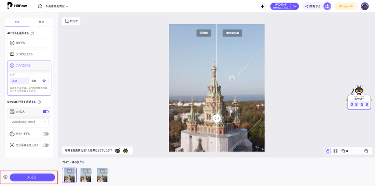Viewport: 375px width, 186px height.
Task: Click the zoom in magnifier
Action: pyautogui.click(x=366, y=151)
